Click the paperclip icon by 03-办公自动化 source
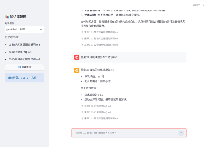Viewport: 209px width, 147px height. coord(82,45)
